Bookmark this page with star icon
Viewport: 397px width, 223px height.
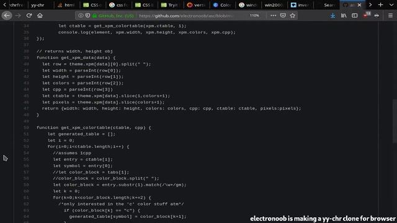click(292, 15)
